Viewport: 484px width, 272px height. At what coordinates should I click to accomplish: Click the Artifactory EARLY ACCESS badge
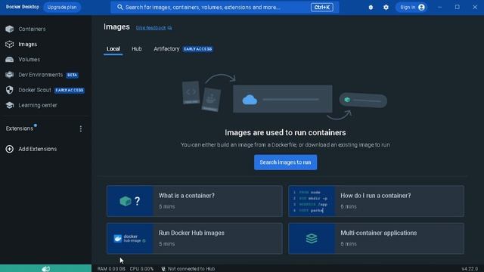(198, 49)
